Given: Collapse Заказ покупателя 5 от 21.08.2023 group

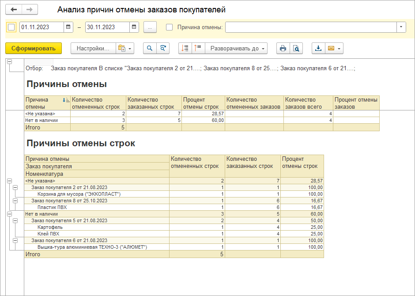Looking at the screenshot, I should (15, 220).
